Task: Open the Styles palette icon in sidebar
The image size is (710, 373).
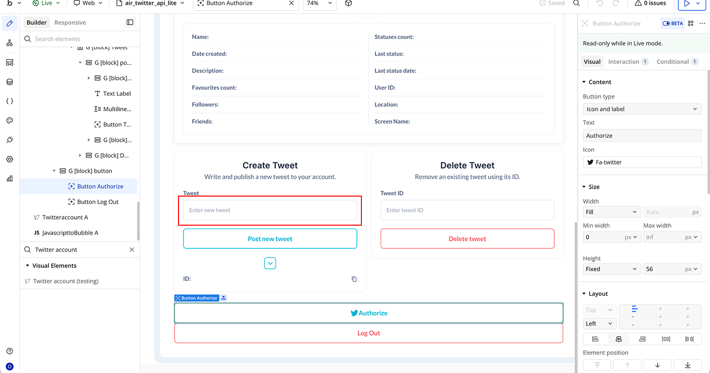Action: click(9, 121)
